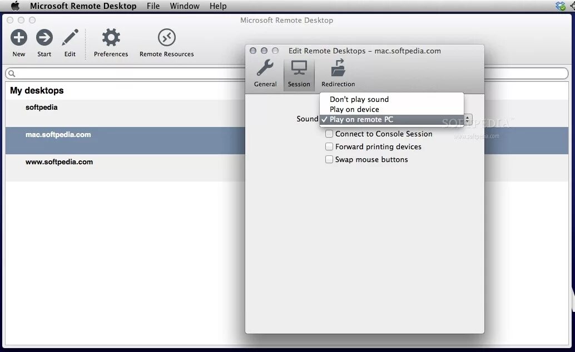The image size is (575, 352).
Task: Open the Apple menu
Action: 15,6
